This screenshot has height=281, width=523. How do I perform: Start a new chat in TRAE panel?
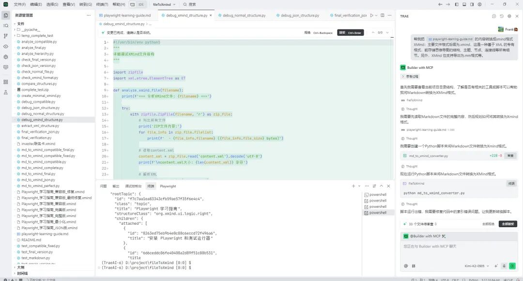(x=494, y=16)
